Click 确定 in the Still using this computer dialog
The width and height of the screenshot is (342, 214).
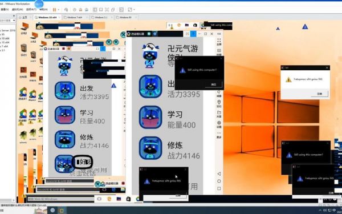pyautogui.click(x=214, y=84)
